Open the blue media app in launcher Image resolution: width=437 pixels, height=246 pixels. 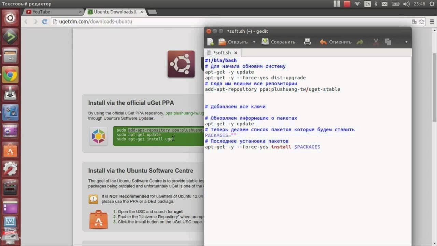tap(10, 112)
